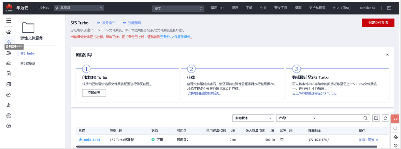
Task: Select SFS容量型 in the side menu
Action: click(x=28, y=63)
